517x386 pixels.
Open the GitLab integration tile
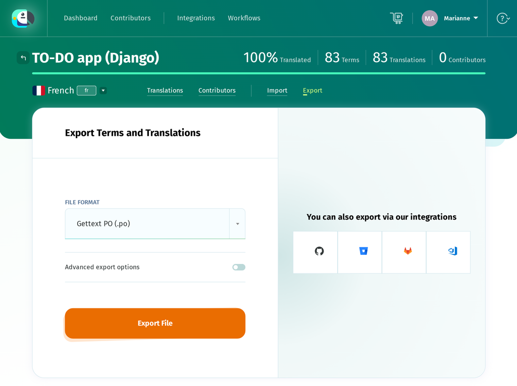(404, 252)
